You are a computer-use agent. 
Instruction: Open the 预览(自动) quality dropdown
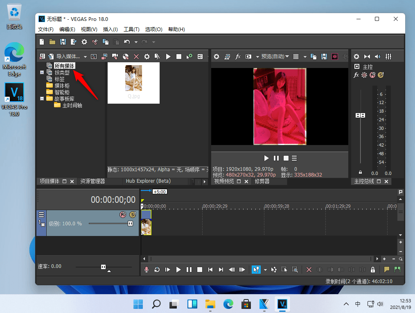[275, 57]
